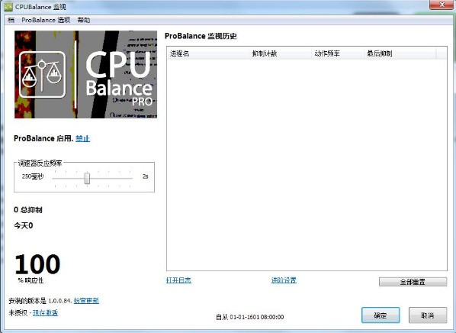Sort by the 最后抑制 column header
This screenshot has height=333, width=456.
coord(400,53)
